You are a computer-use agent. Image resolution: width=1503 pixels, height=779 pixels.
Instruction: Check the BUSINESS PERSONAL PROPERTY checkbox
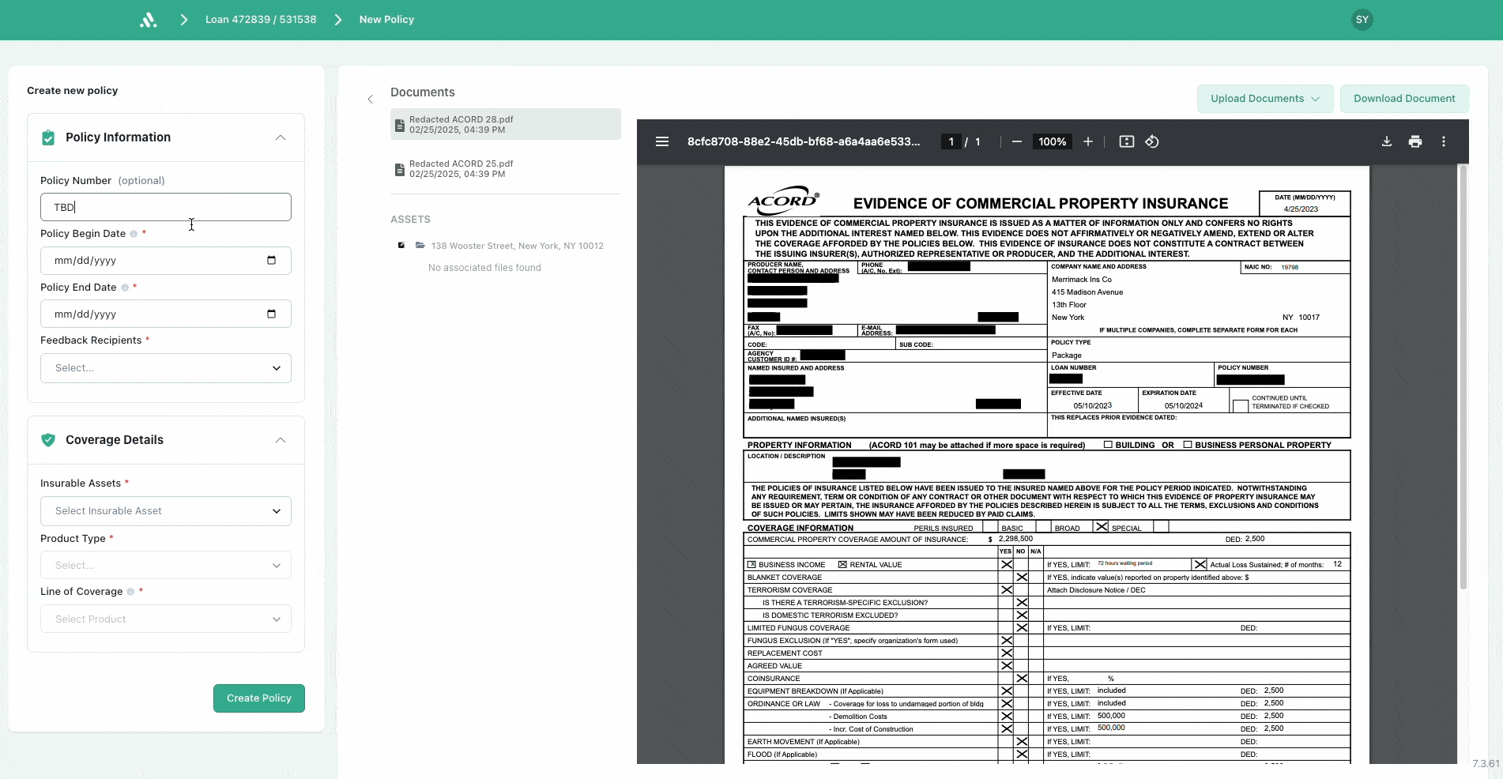click(x=1187, y=445)
